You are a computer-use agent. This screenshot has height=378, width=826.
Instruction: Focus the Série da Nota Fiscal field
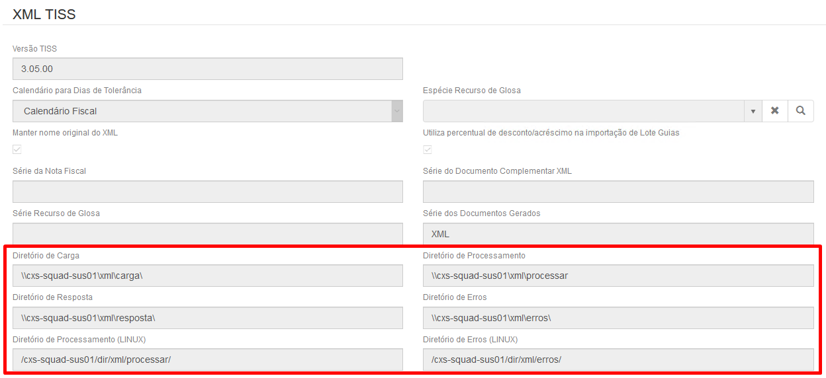click(x=208, y=192)
